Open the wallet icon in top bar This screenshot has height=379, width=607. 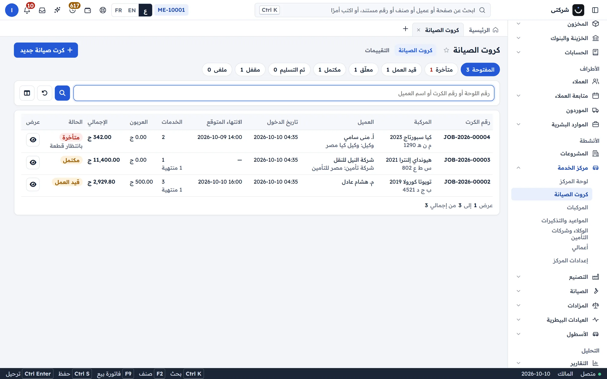(88, 10)
